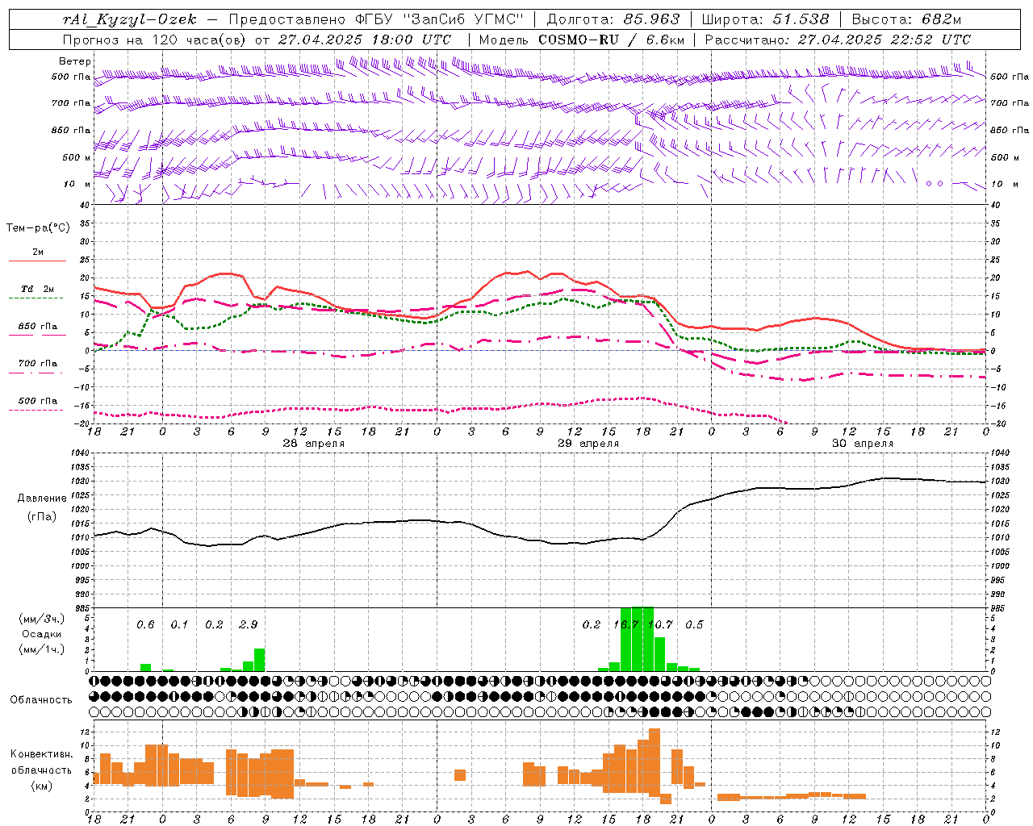
Task: Click the elevation text Высота: 682м
Action: point(907,19)
